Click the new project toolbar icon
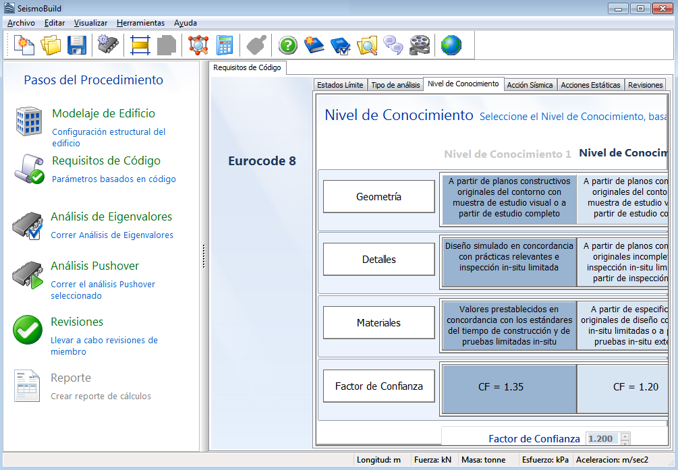678x470 pixels. point(24,45)
